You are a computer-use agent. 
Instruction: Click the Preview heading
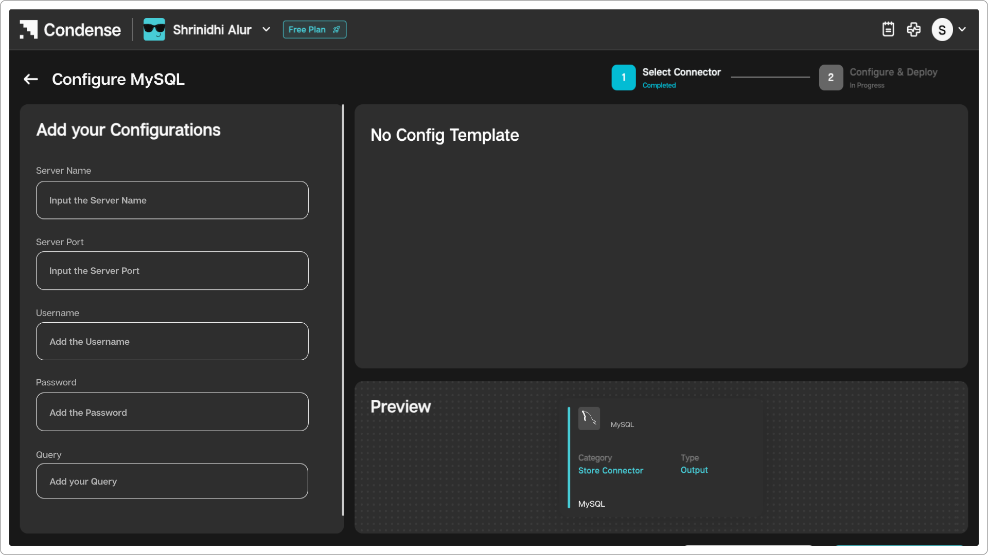(x=400, y=406)
